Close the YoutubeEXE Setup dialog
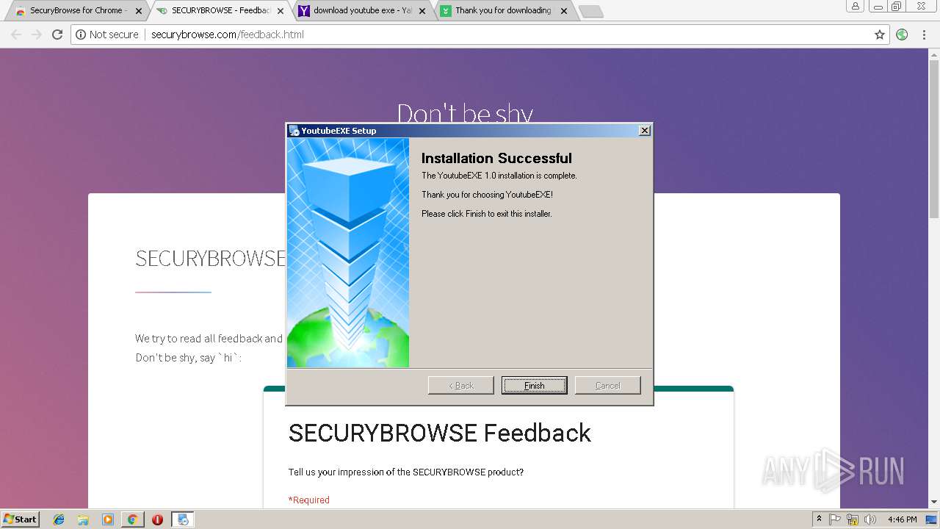940x529 pixels. coord(644,130)
